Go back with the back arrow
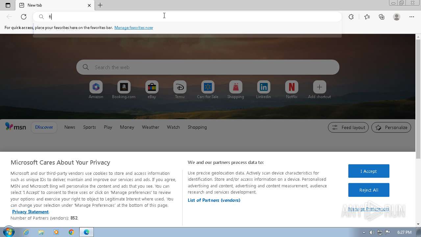This screenshot has width=421, height=237. pos(9,17)
